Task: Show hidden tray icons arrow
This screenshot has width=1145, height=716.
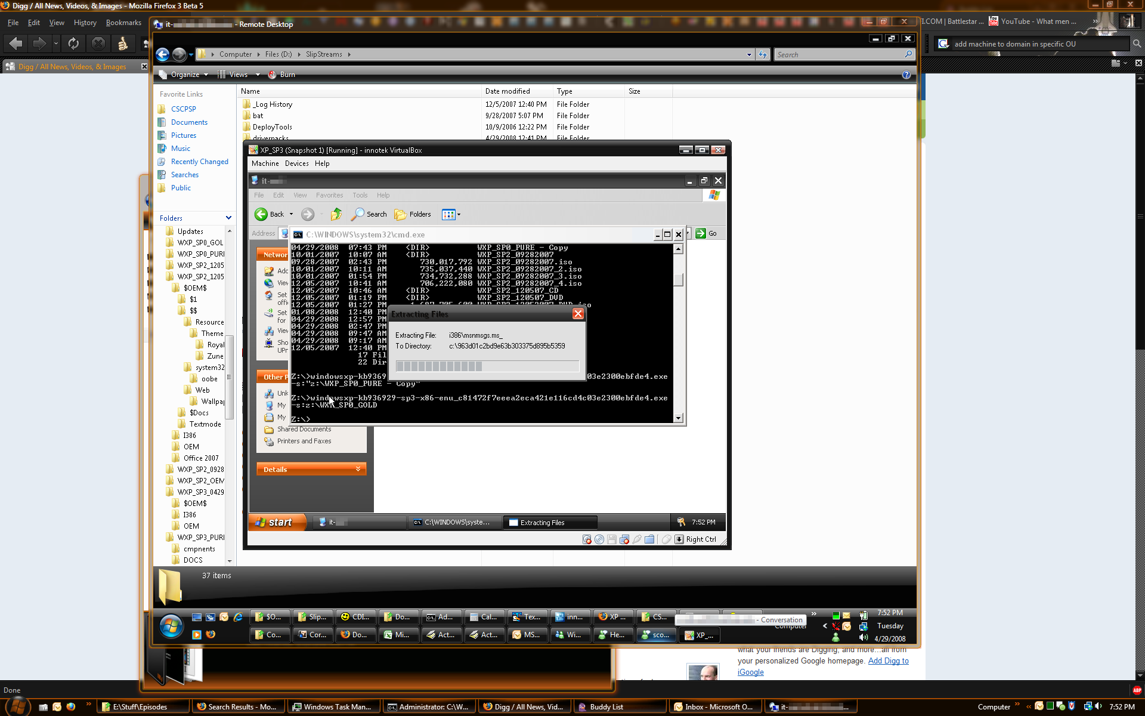Action: pos(825,626)
